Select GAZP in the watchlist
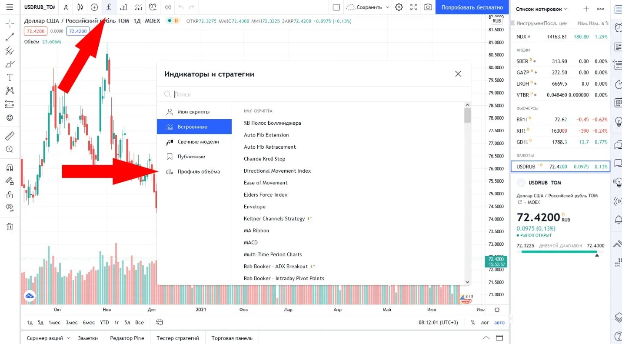This screenshot has height=344, width=622. point(561,73)
